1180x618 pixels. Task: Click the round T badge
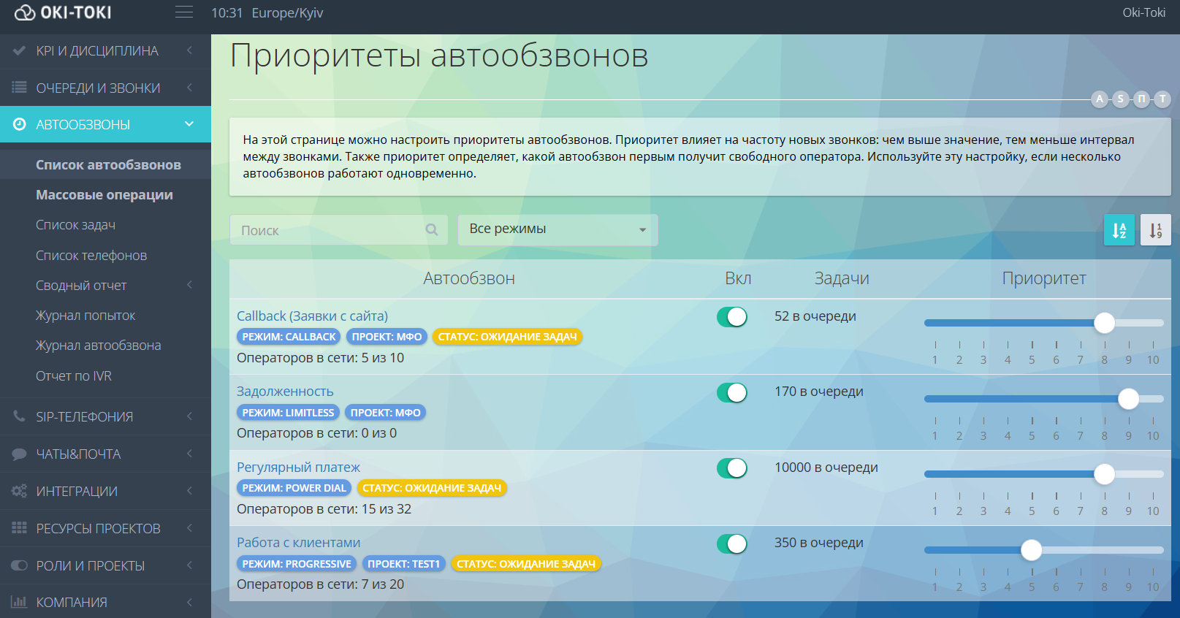(x=1162, y=99)
